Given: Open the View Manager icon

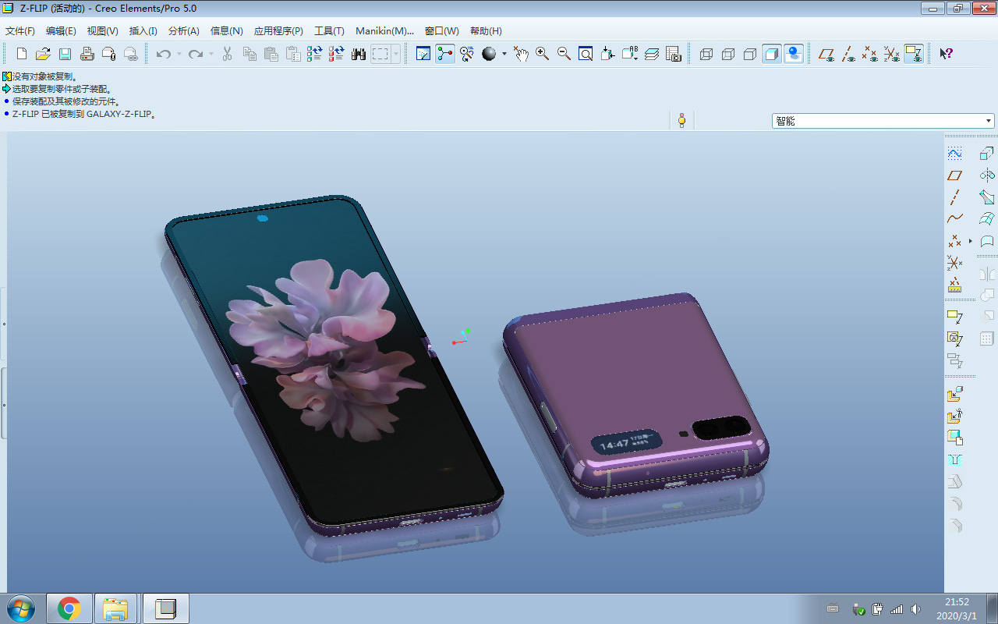Looking at the screenshot, I should pos(674,54).
